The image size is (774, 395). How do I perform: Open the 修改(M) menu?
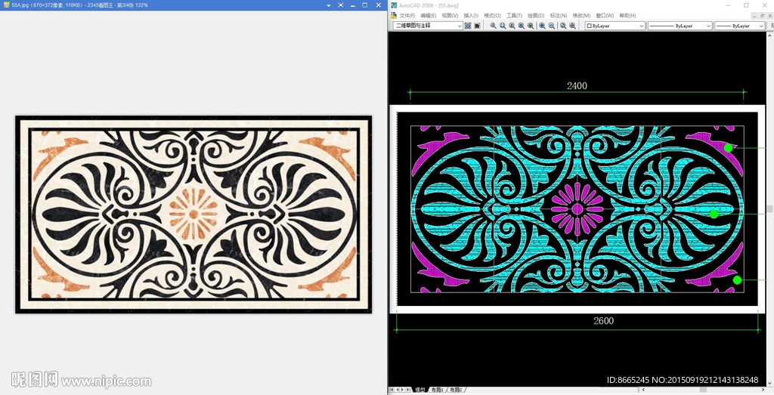[x=581, y=15]
